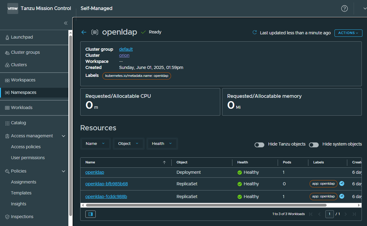Refresh the page with the refresh icon

(255, 33)
